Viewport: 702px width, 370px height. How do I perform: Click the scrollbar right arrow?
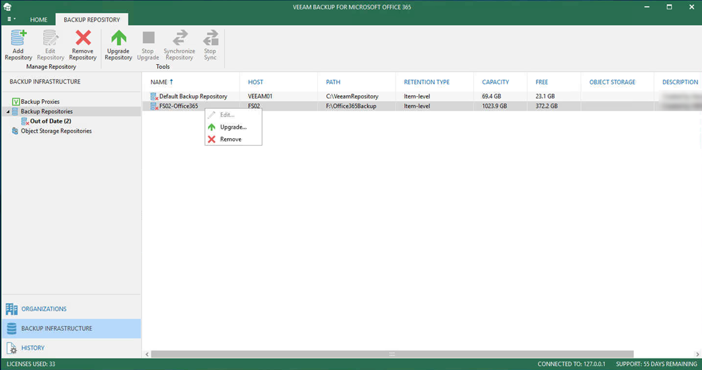pyautogui.click(x=697, y=354)
